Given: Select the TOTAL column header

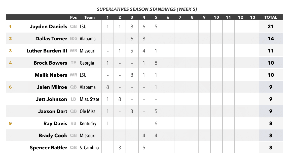Looking at the screenshot, I should point(271,17).
